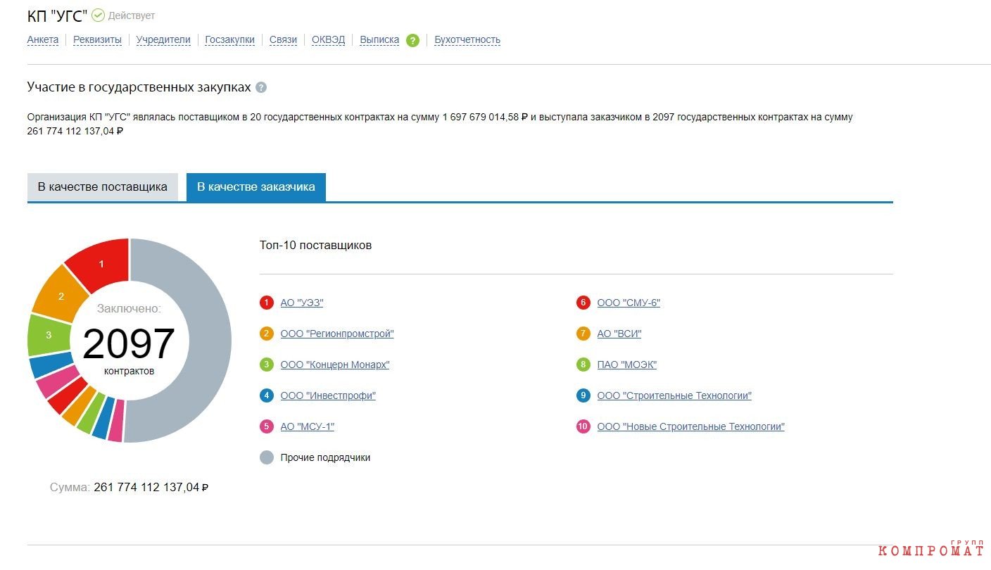Click the Сумма 261 774 112 137,04 total below chart
The image size is (991, 570).
[x=129, y=487]
